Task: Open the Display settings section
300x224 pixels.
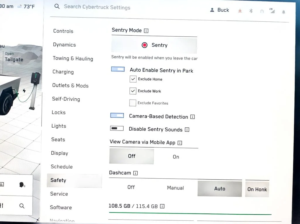Action: pos(59,153)
